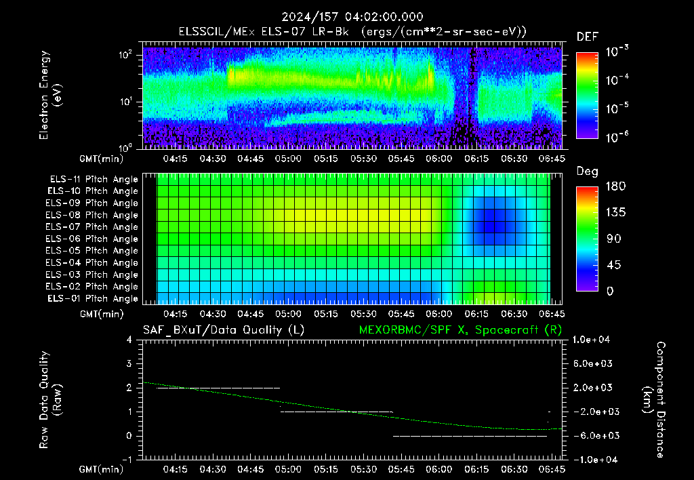The image size is (694, 480).
Task: Click the 04:45 tick under data quality plot
Action: (x=251, y=469)
